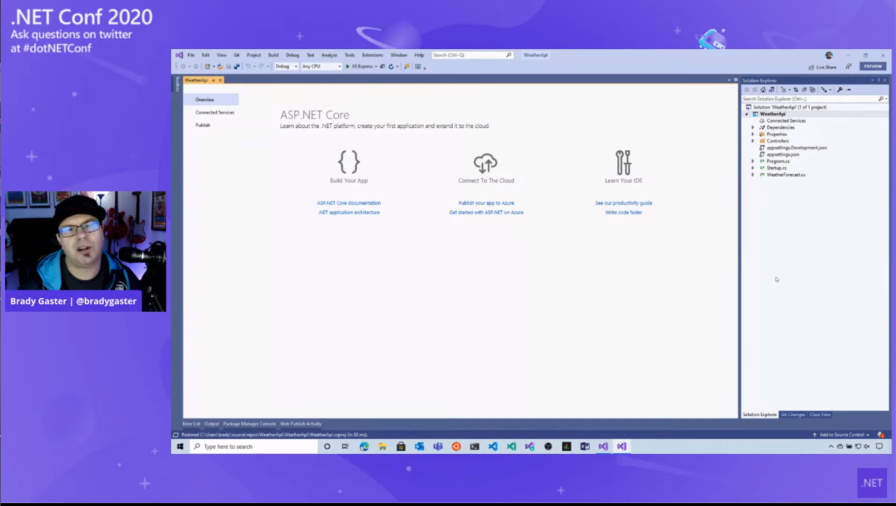Click the Home icon in Solution Explorer toolbar
Image resolution: width=896 pixels, height=506 pixels.
763,90
